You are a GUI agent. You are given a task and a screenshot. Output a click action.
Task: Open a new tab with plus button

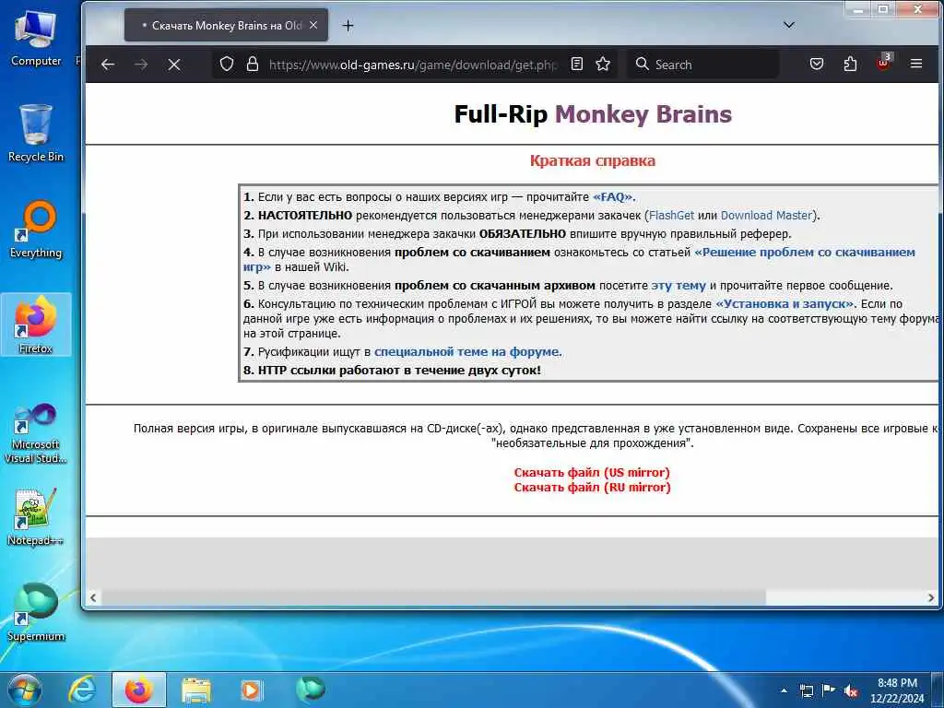(x=348, y=25)
